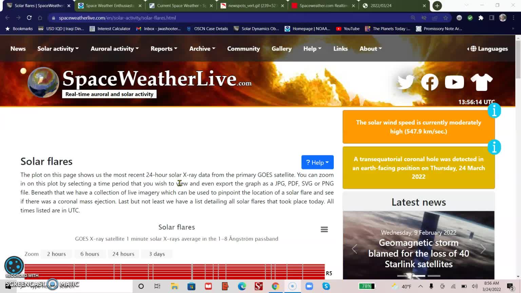This screenshot has height=293, width=521.
Task: Click the SpaceWeatherLive globe logo
Action: 43,82
